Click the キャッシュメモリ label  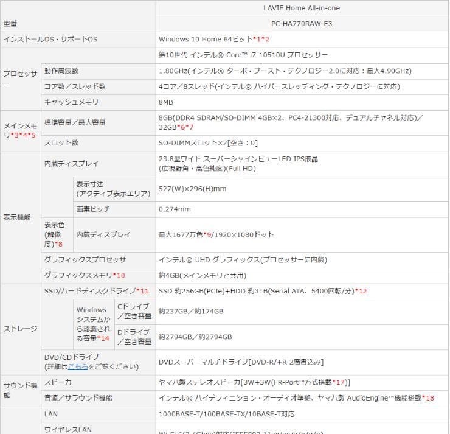click(x=72, y=102)
